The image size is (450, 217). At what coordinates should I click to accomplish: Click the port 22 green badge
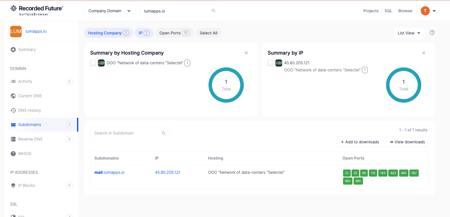[347, 173]
